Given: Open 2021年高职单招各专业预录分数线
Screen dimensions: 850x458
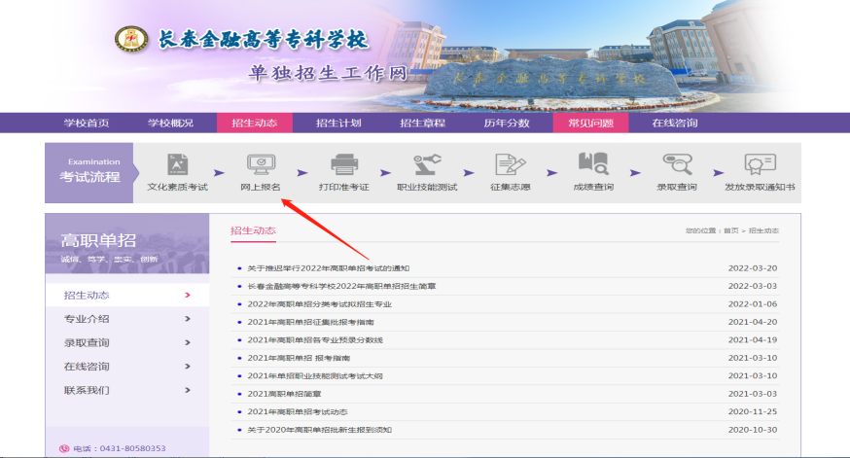Looking at the screenshot, I should [x=315, y=339].
